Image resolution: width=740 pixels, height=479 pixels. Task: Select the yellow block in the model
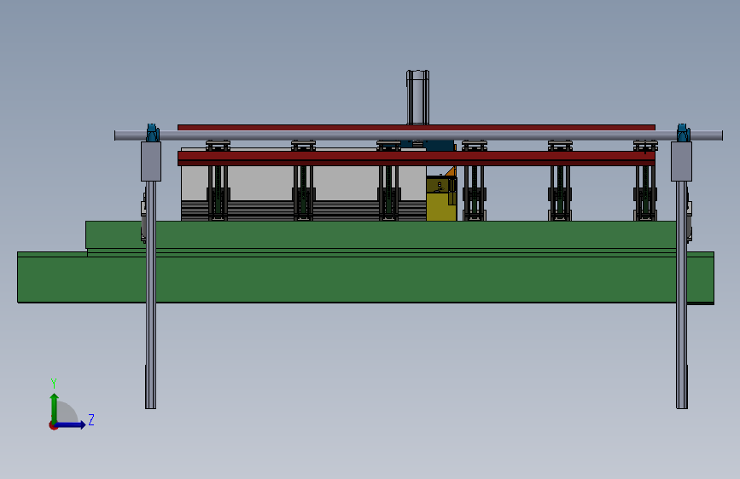coord(440,199)
